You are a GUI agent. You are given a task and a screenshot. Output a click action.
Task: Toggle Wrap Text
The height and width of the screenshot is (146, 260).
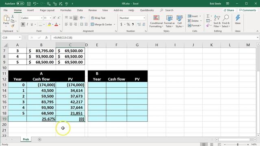pyautogui.click(x=98, y=18)
